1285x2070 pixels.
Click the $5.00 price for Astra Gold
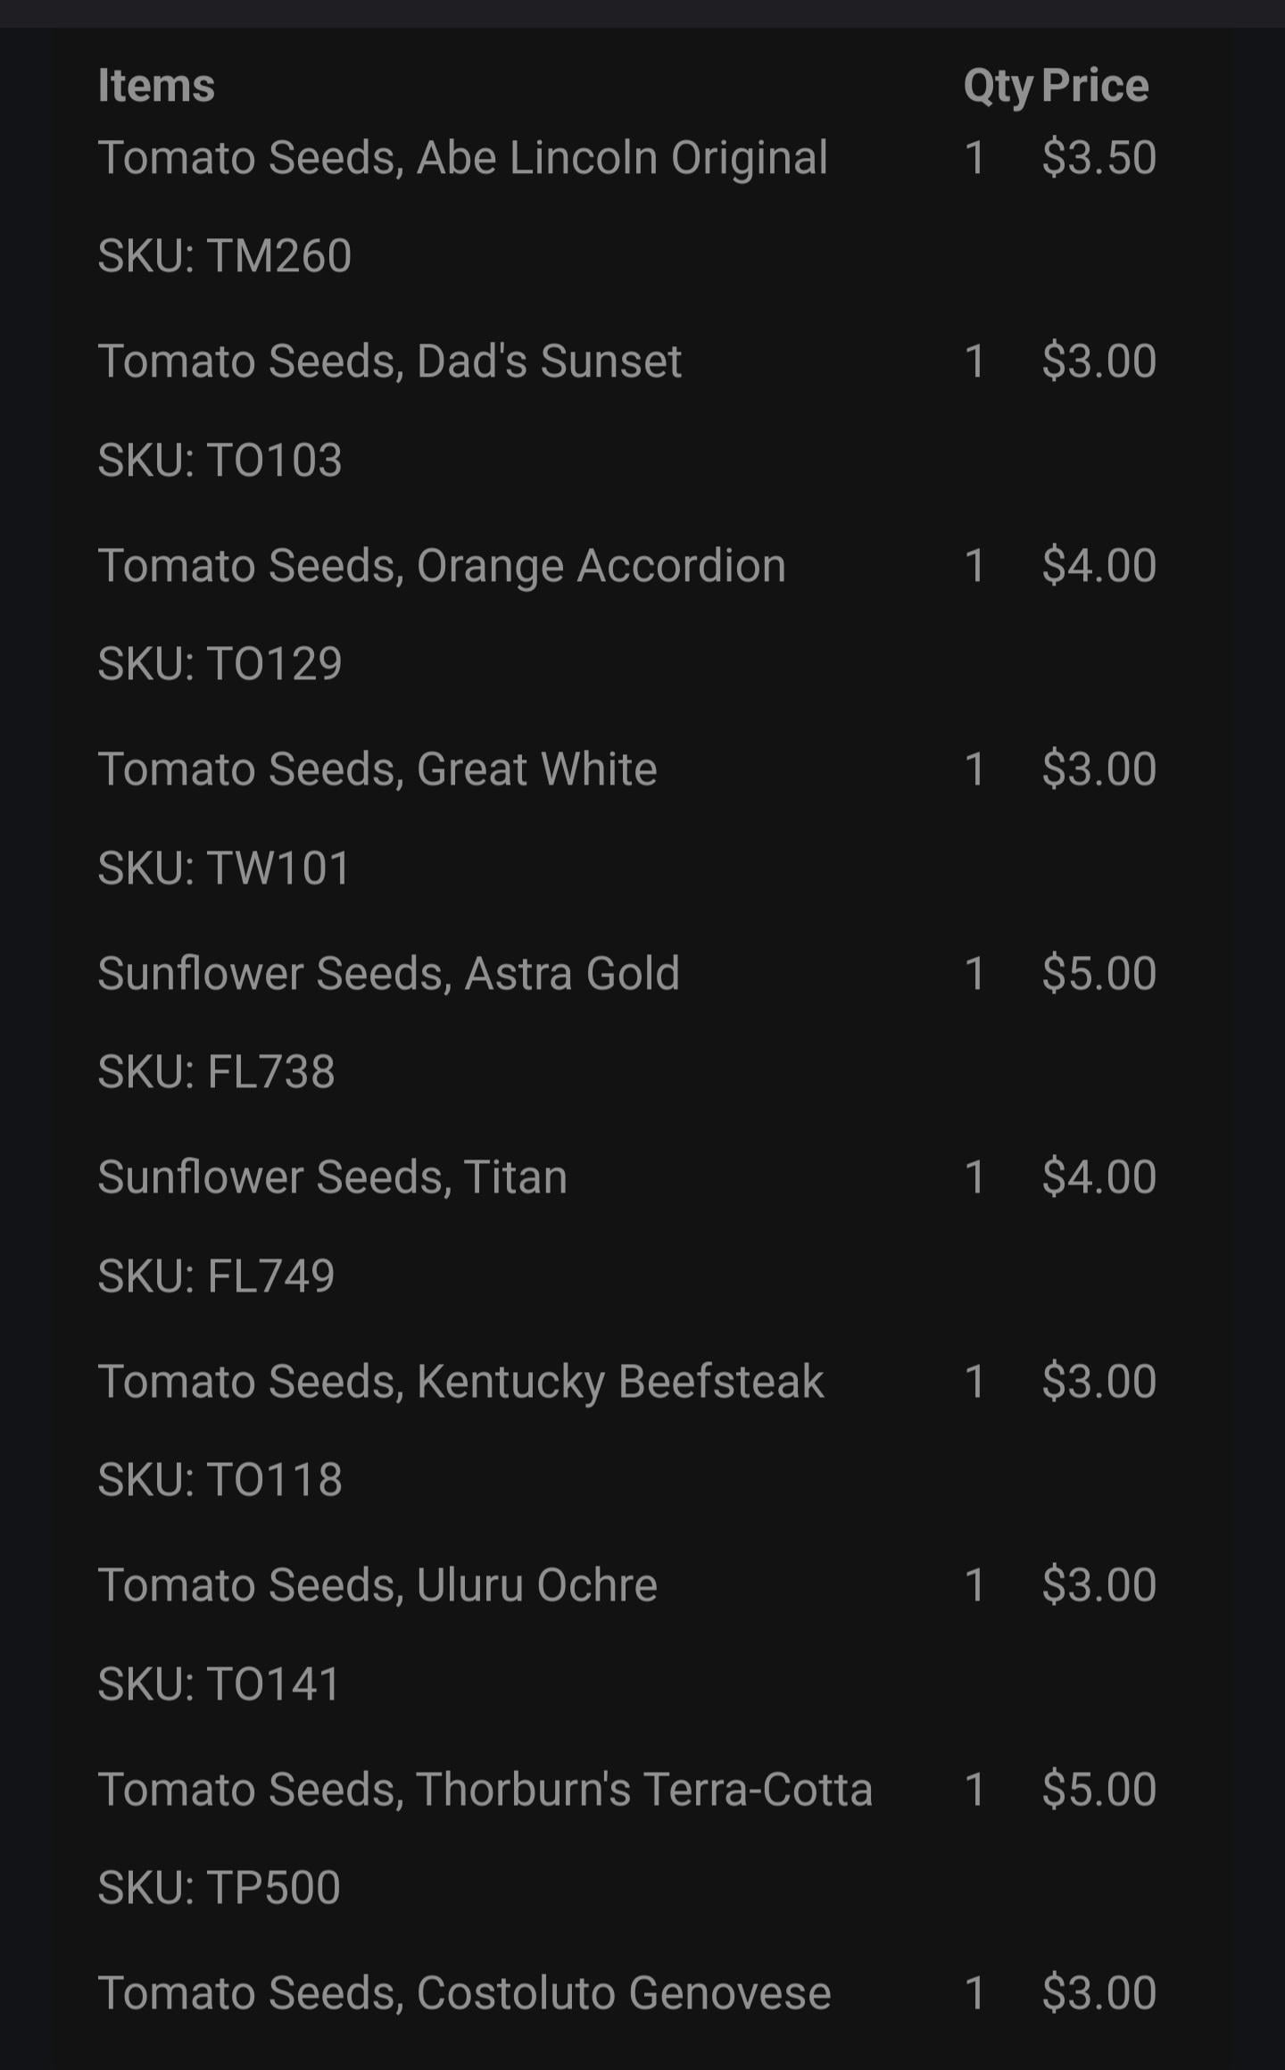point(1099,974)
